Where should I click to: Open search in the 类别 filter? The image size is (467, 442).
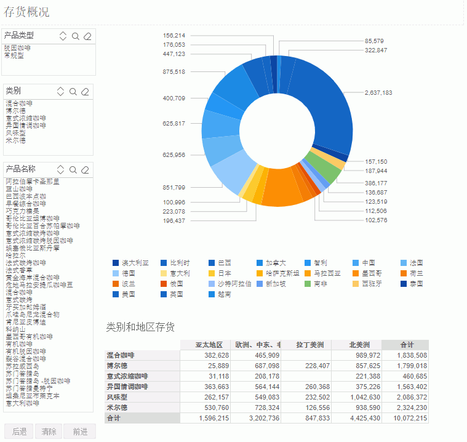click(x=73, y=92)
